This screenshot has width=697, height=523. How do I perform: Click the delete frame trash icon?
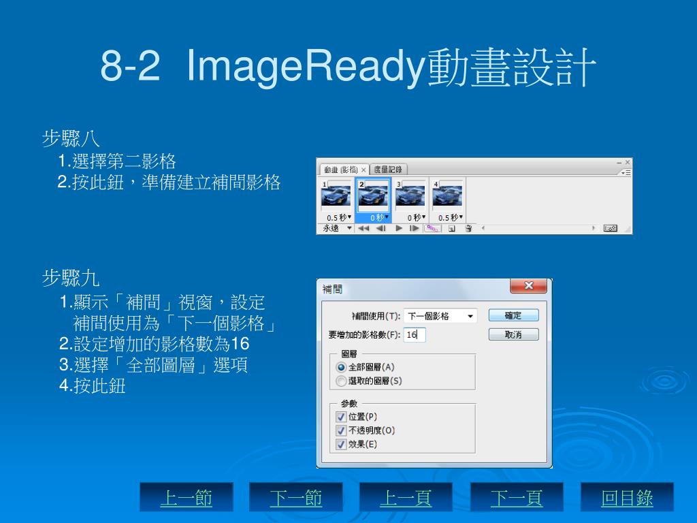coord(468,229)
